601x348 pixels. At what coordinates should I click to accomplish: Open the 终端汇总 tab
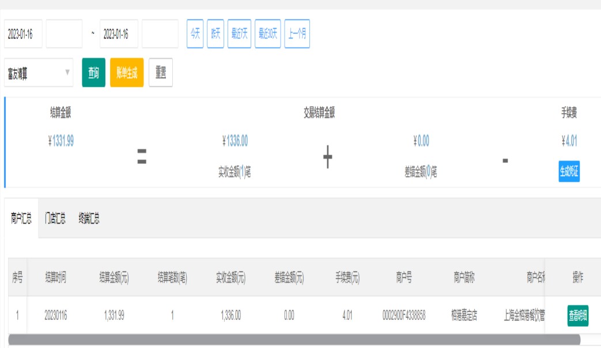point(89,219)
